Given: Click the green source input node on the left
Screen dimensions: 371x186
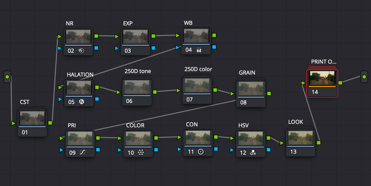Looking at the screenshot, I should 7,77.
